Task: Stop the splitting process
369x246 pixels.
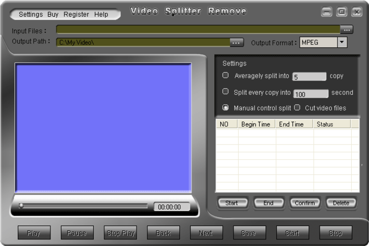Action: [336, 233]
